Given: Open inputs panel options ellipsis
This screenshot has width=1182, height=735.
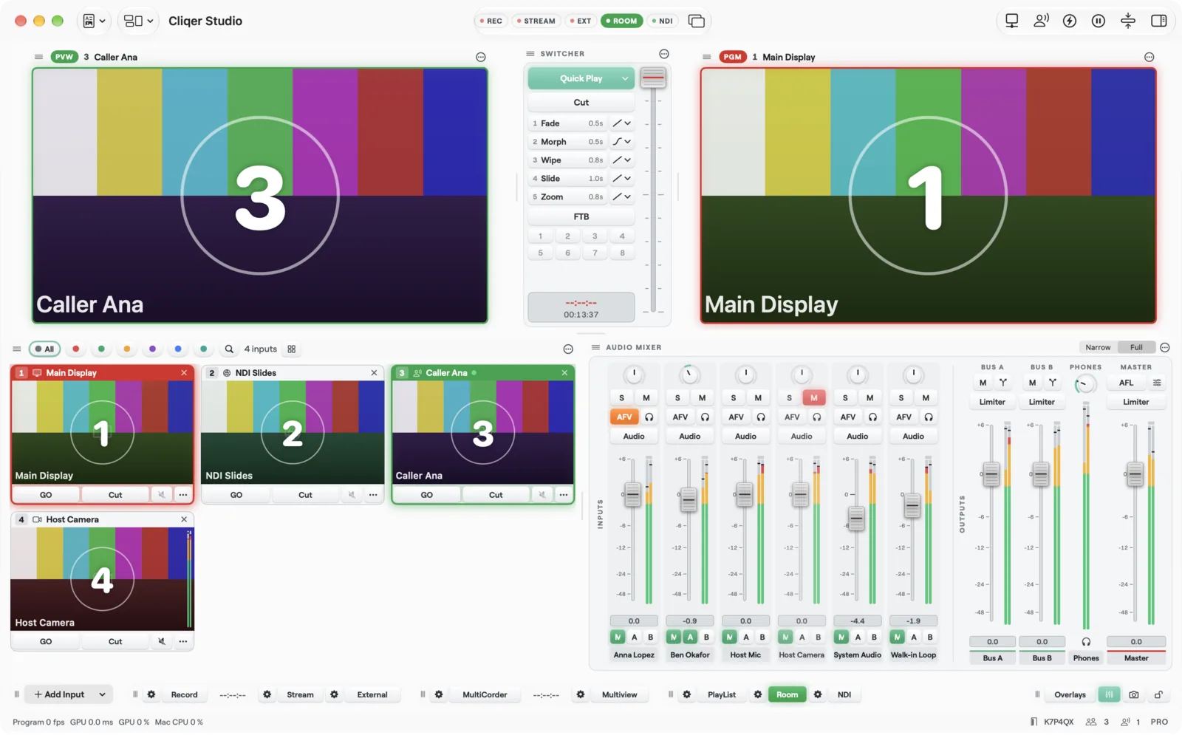Looking at the screenshot, I should click(x=568, y=349).
